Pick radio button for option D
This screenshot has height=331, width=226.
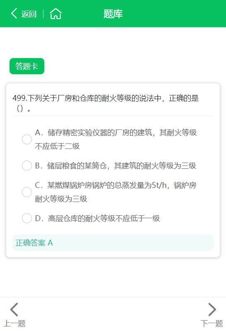(x=27, y=218)
